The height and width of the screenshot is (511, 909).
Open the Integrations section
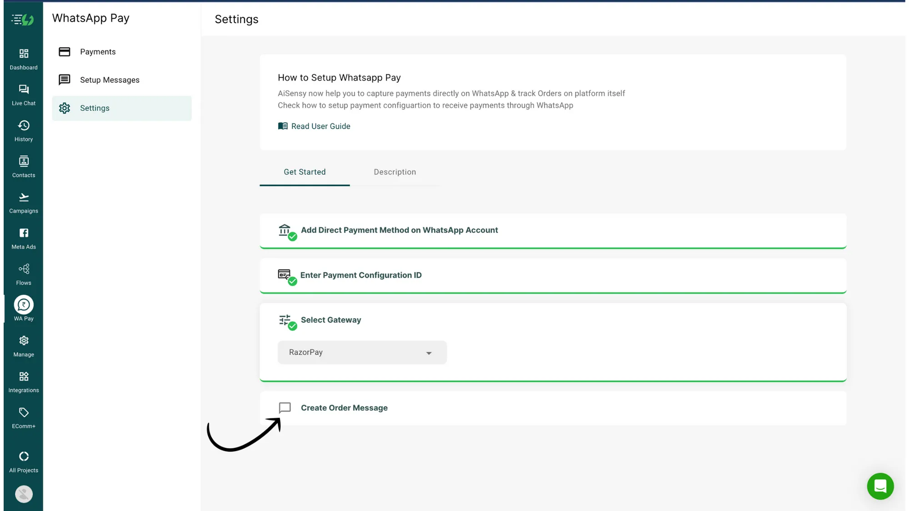point(23,381)
